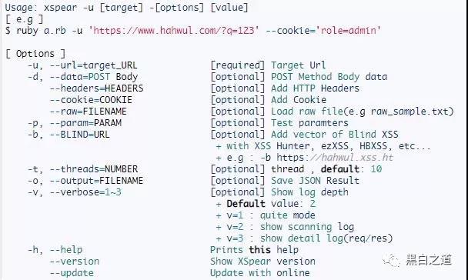
Task: Click the --param=PARAM option text
Action: [85, 123]
